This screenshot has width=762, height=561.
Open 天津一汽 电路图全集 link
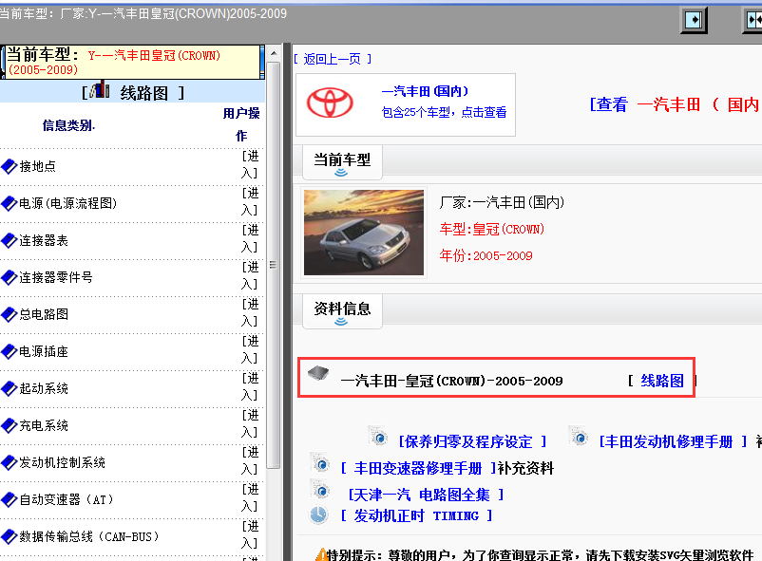pos(426,495)
